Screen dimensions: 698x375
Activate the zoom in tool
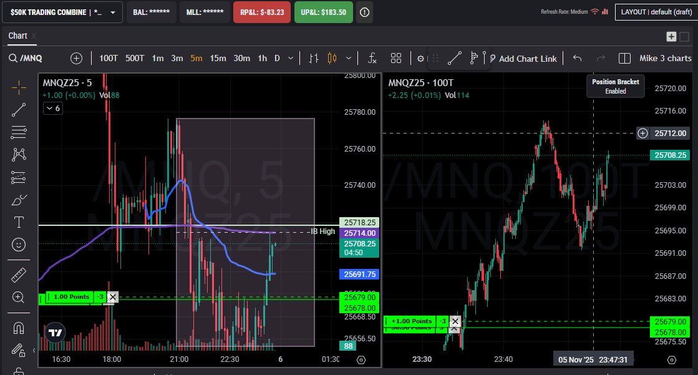(19, 297)
